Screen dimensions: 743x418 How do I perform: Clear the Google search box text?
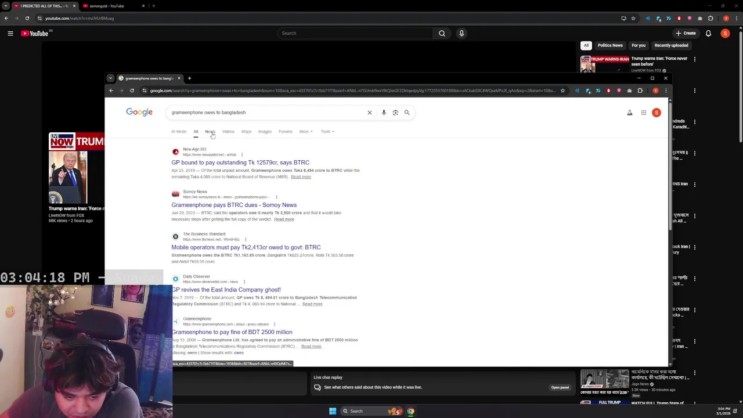pos(369,113)
